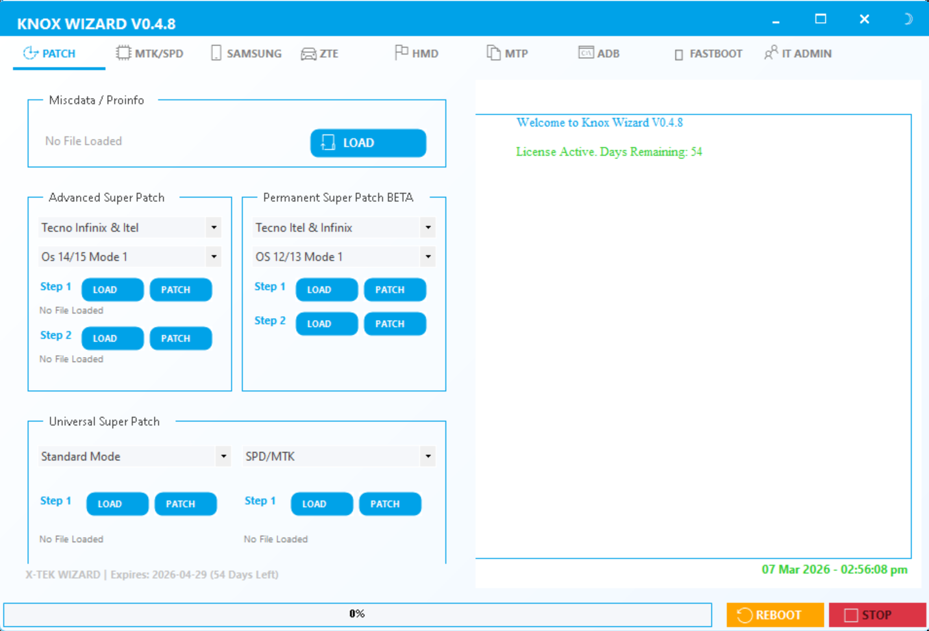Click the orange REBOOT button
This screenshot has height=631, width=929.
tap(774, 615)
